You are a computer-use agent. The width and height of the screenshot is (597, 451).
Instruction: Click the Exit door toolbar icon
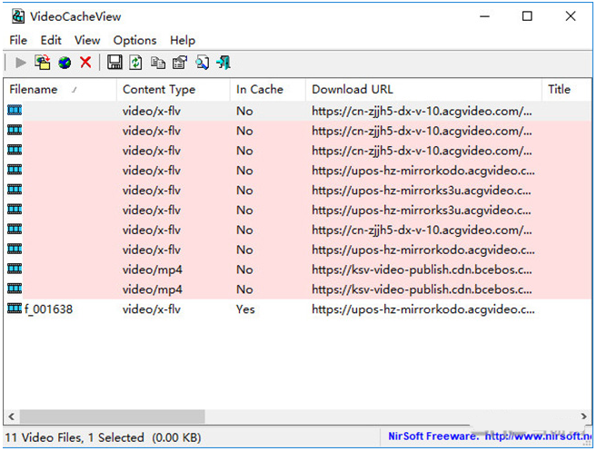[x=224, y=63]
